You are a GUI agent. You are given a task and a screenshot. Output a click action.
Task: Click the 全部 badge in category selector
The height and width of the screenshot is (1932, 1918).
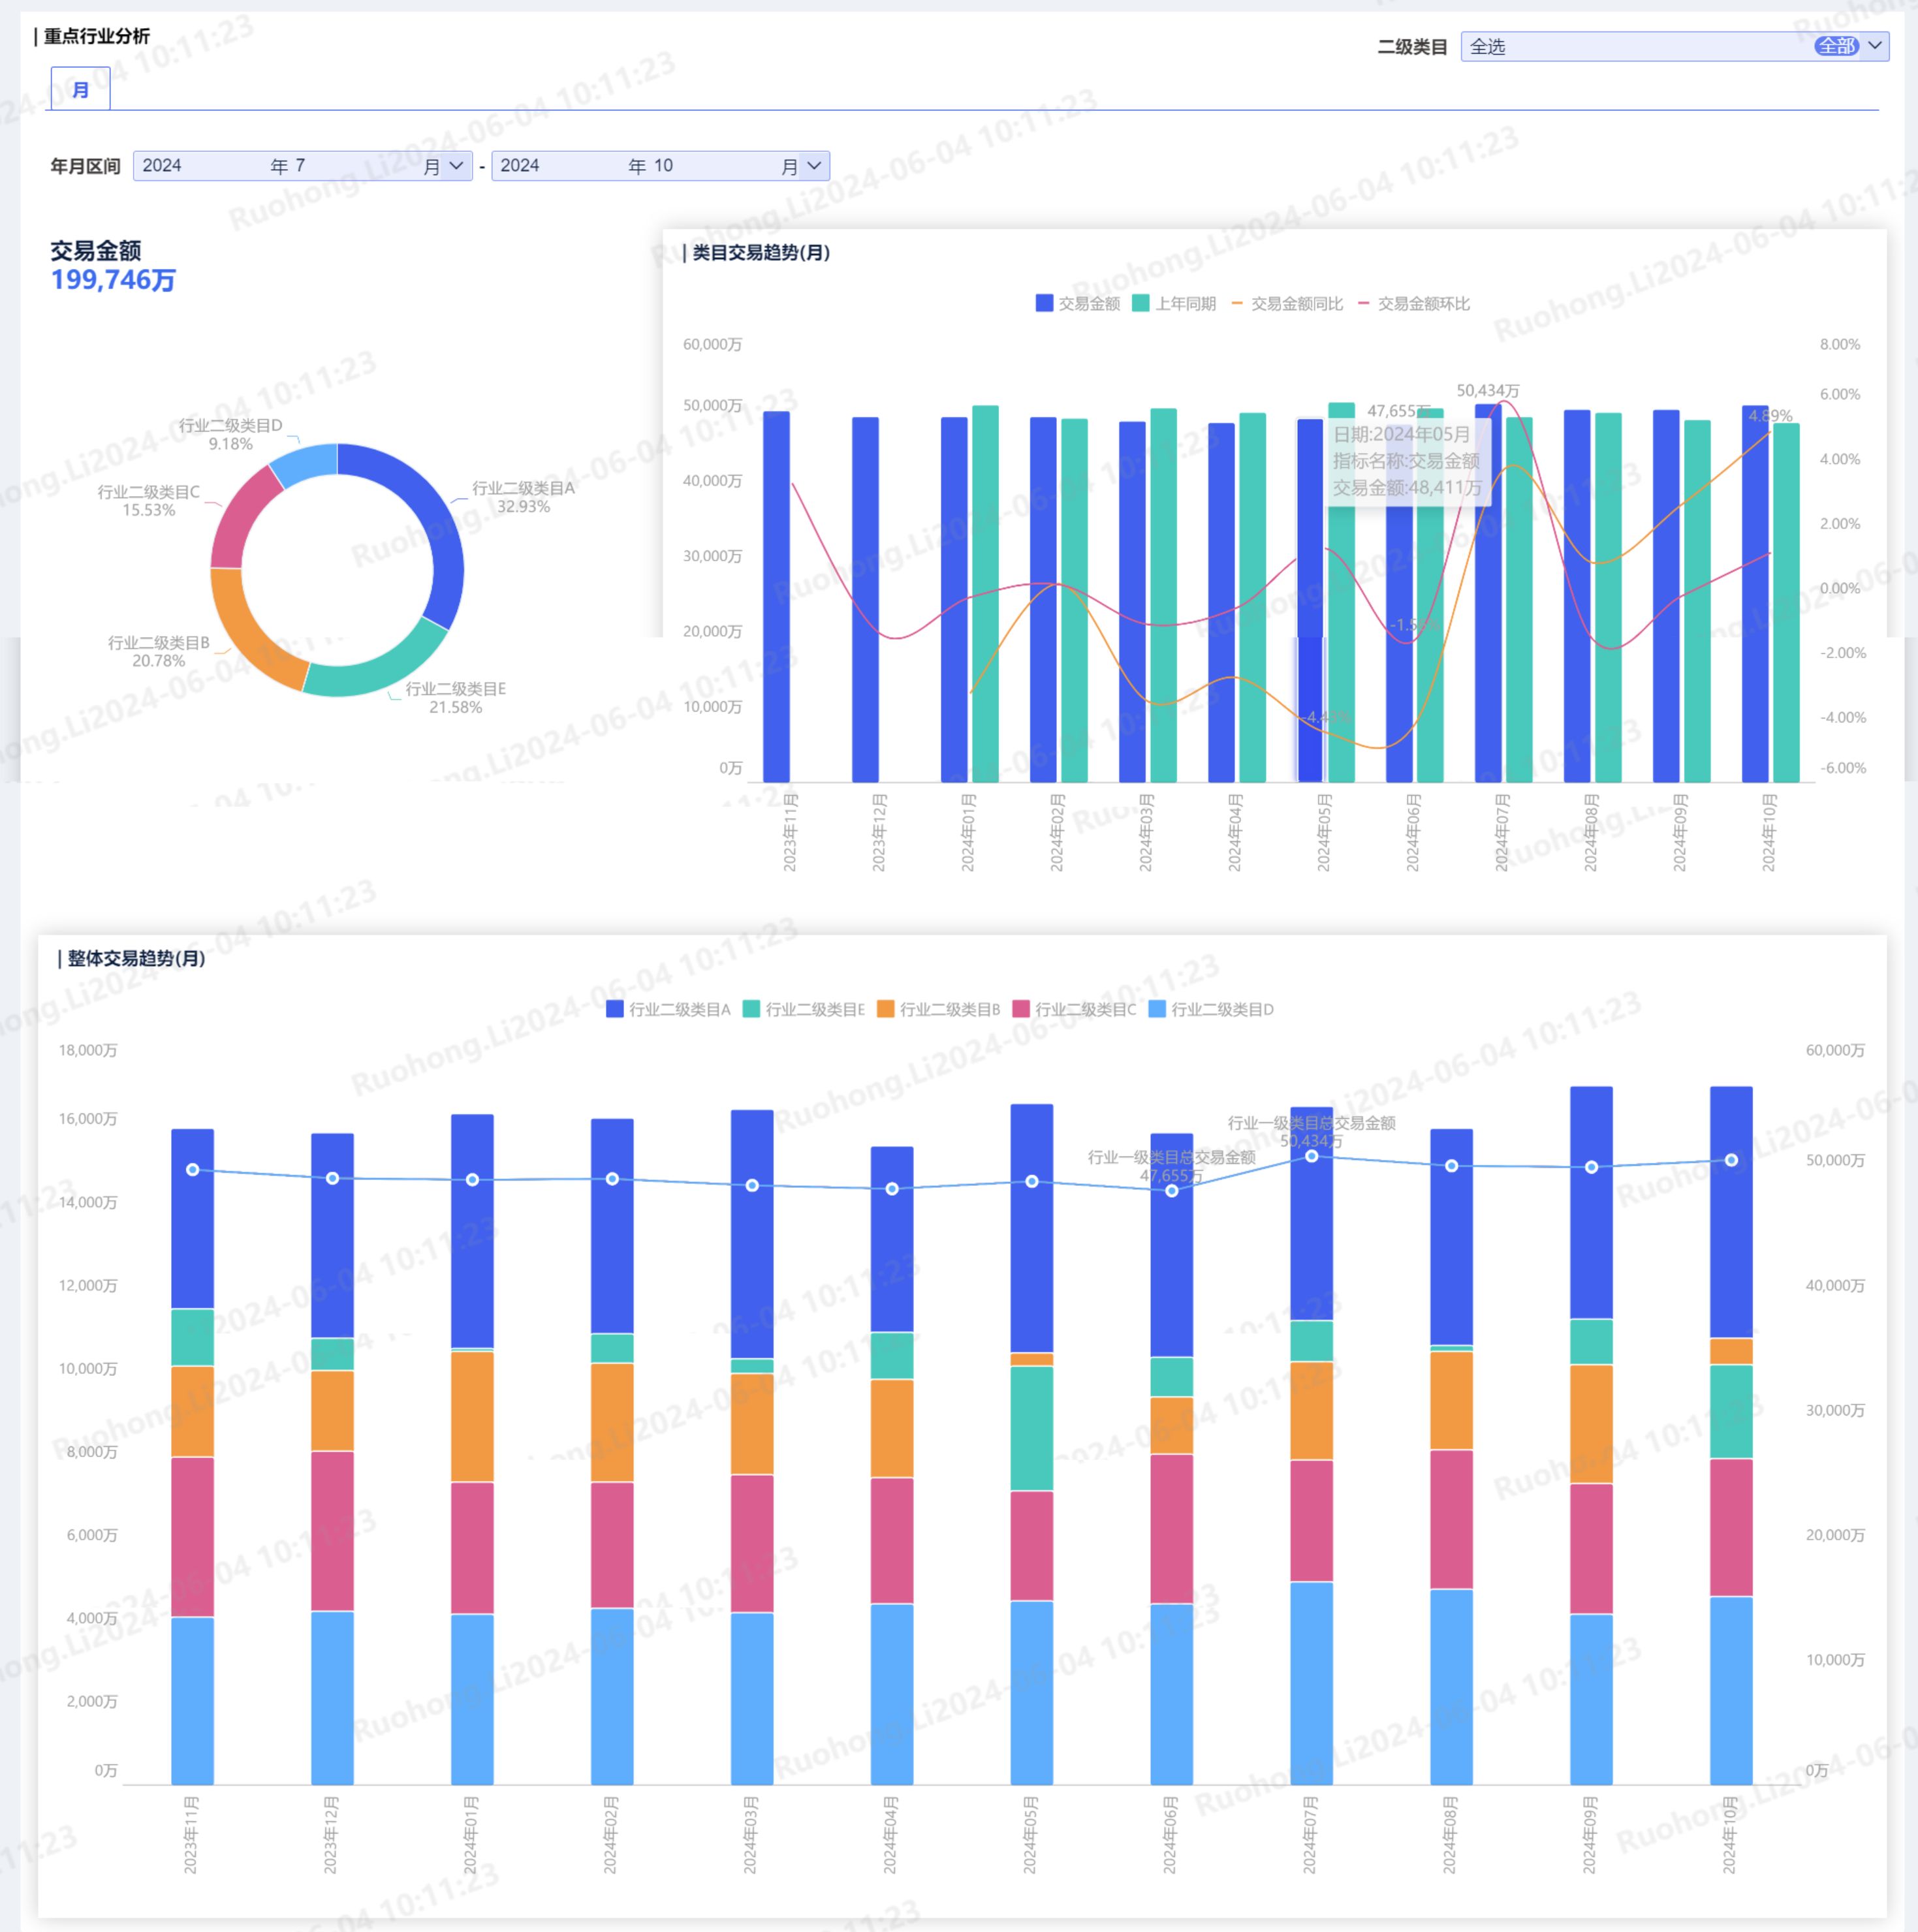point(1836,47)
